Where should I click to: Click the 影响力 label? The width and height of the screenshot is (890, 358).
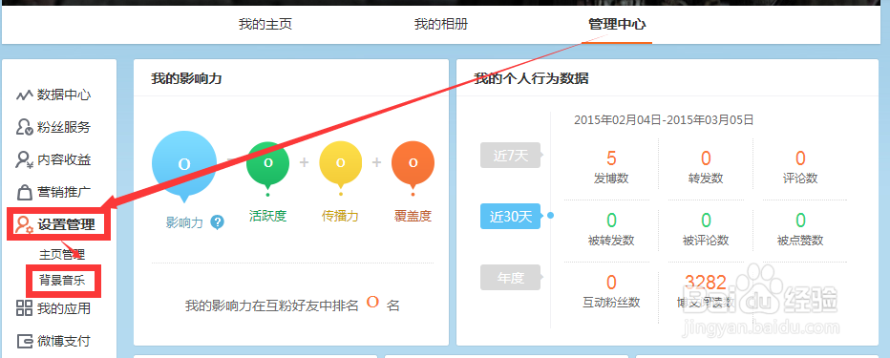[184, 222]
